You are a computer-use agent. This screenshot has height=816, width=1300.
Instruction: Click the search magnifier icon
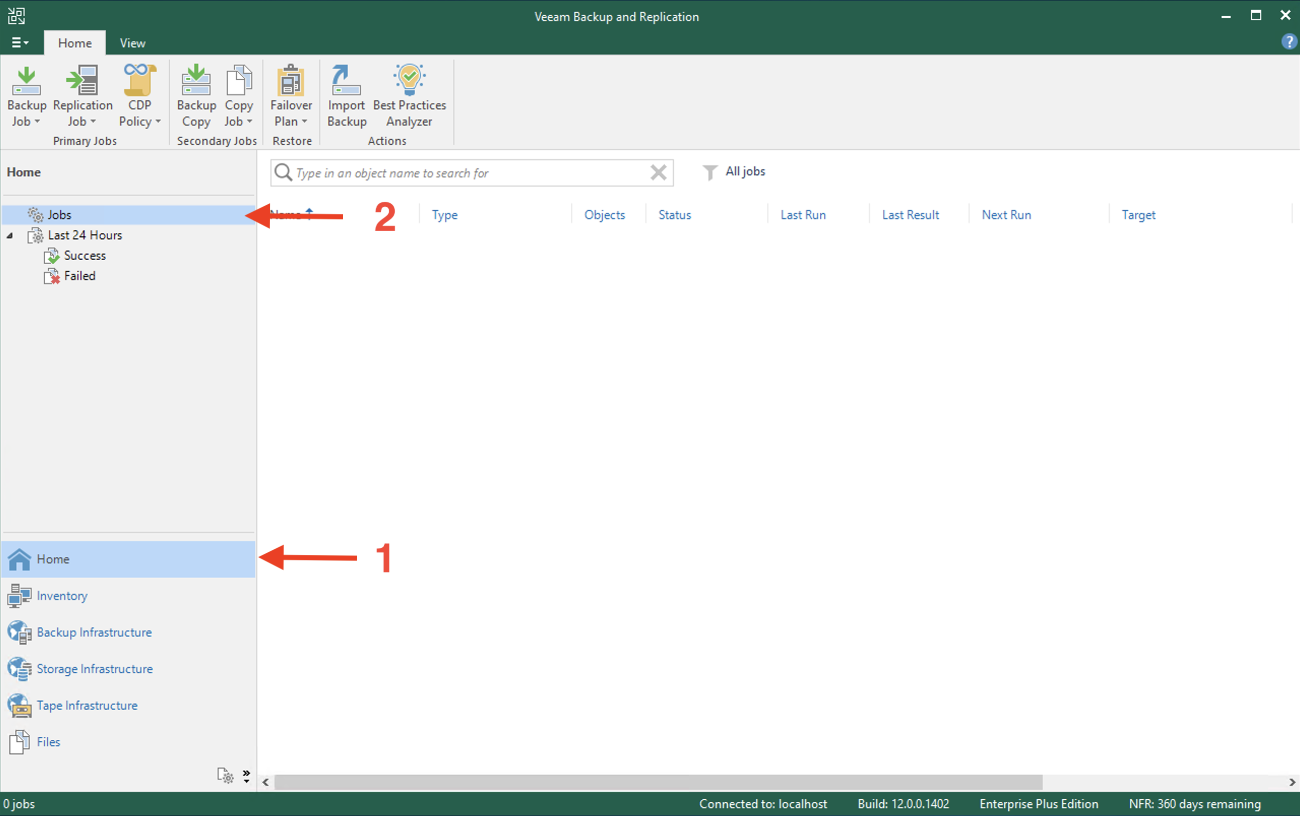tap(283, 173)
